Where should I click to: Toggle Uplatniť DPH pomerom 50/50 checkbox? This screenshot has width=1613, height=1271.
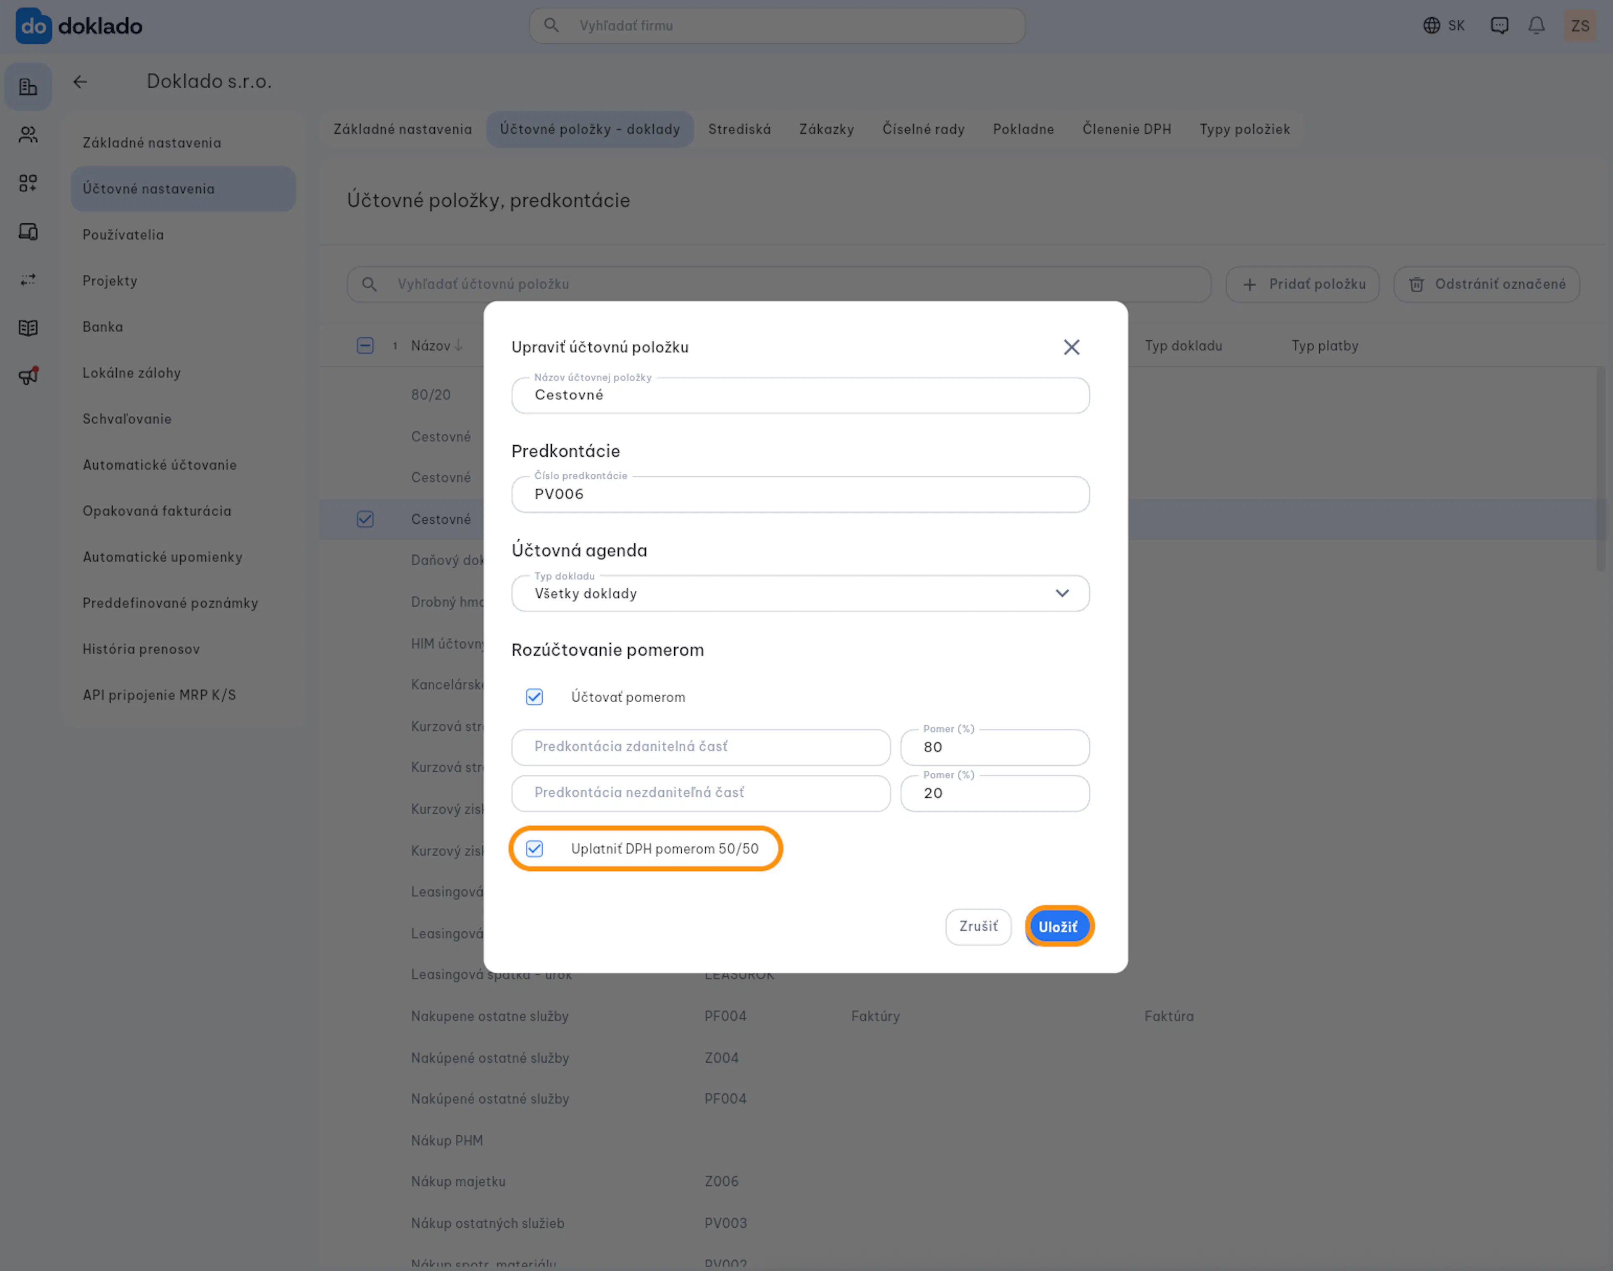coord(534,849)
